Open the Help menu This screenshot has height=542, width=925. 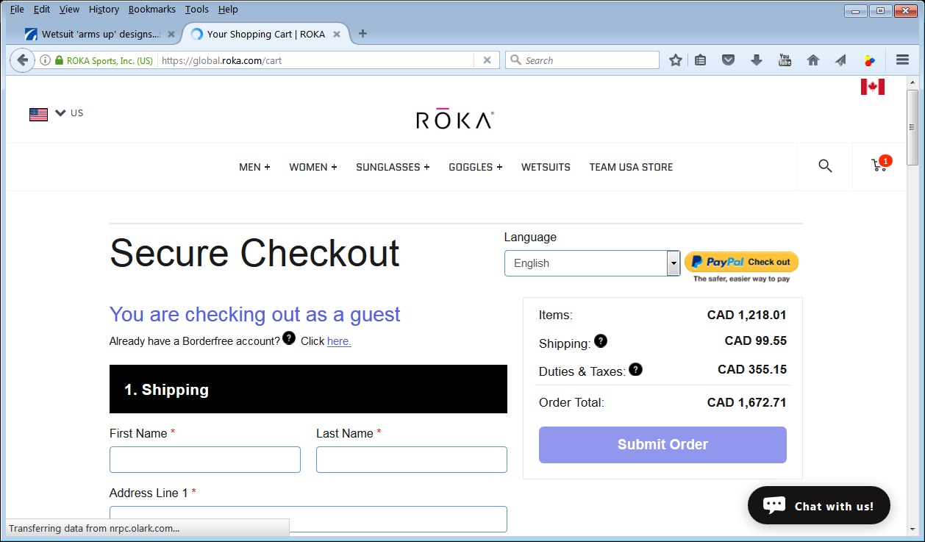point(228,10)
